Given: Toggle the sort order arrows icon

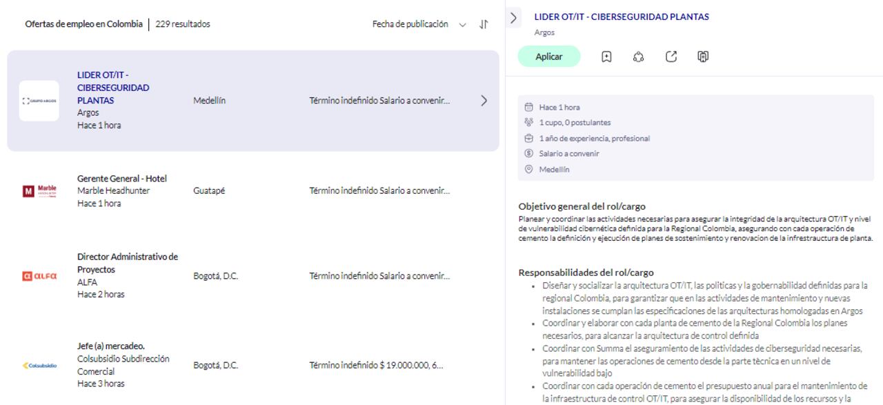Looking at the screenshot, I should (x=484, y=25).
